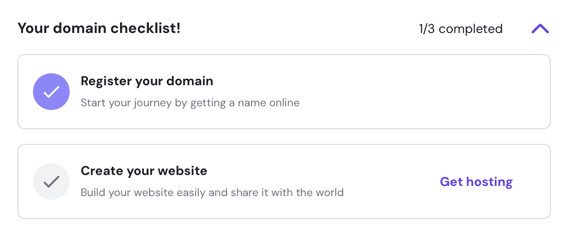Screen dimensions: 570x230
Task: Open the Get hosting link
Action: pos(476,182)
